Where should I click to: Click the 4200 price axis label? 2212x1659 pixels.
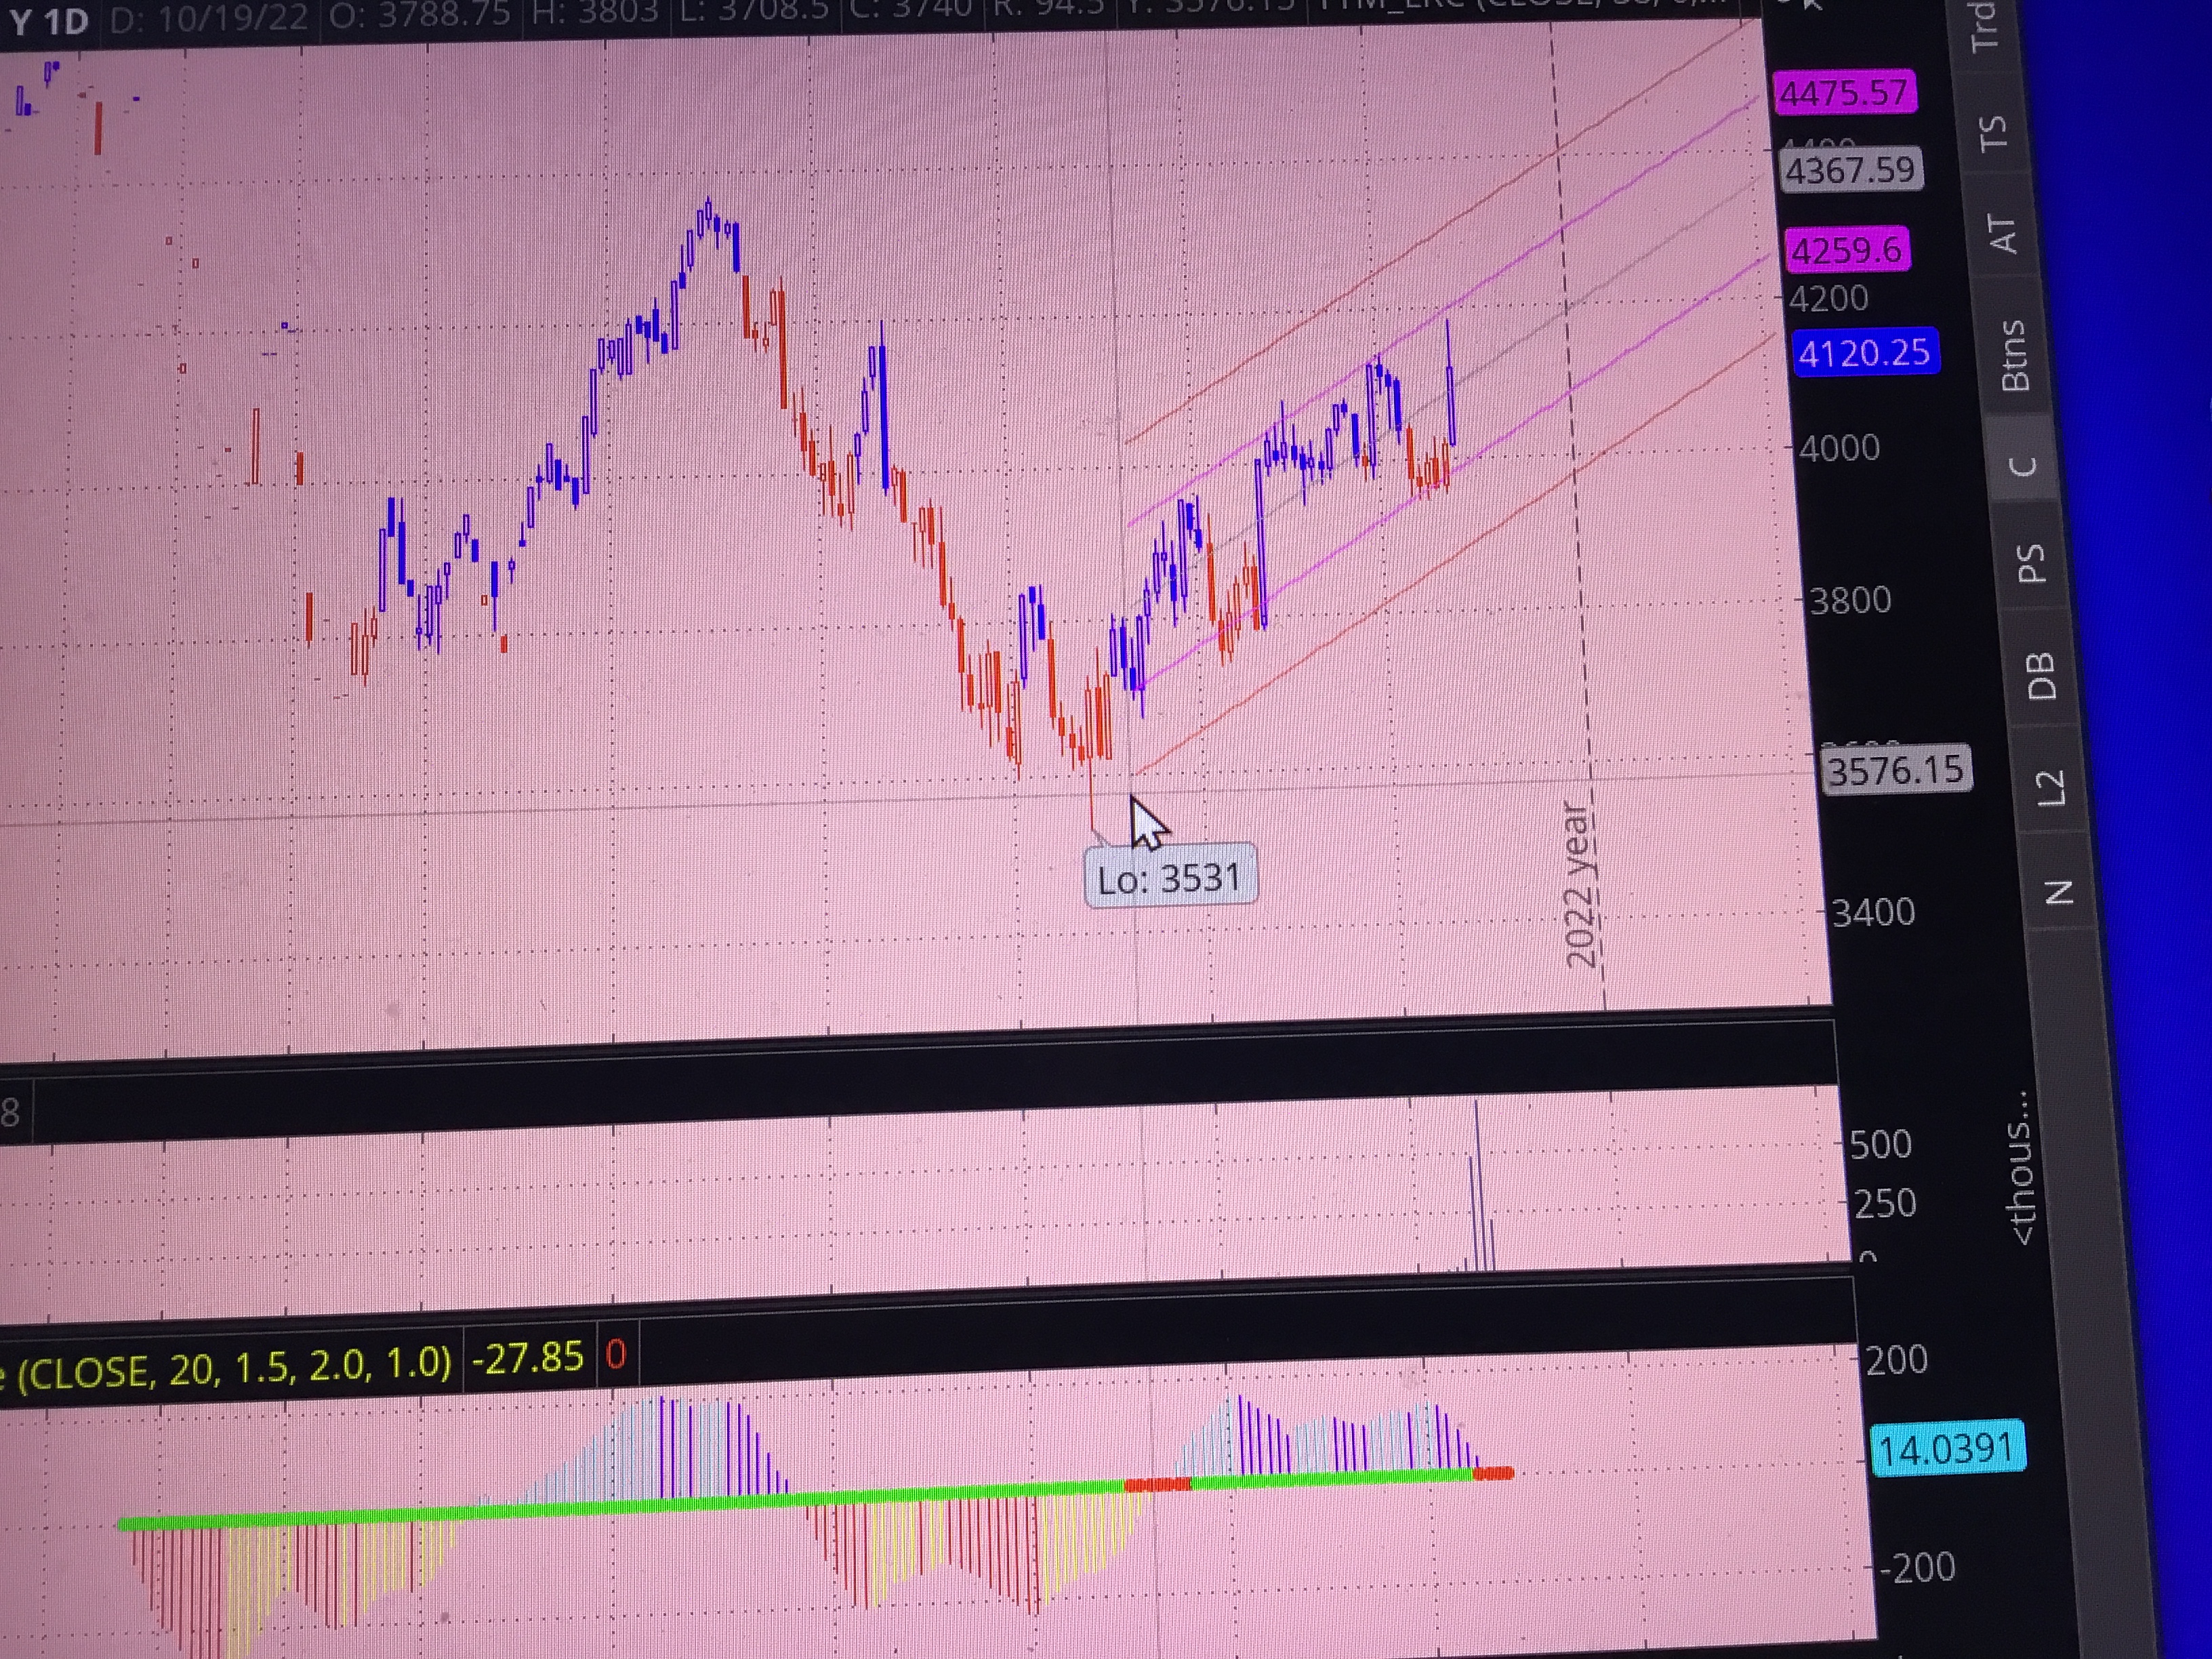[1828, 299]
